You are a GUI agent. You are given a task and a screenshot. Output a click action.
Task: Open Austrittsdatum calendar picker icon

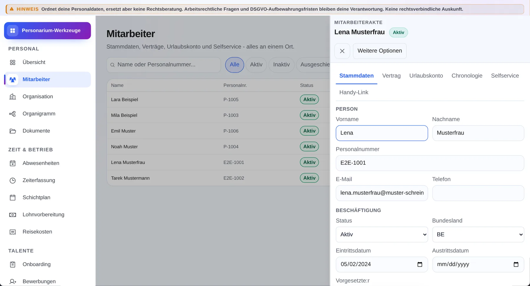coord(516,264)
